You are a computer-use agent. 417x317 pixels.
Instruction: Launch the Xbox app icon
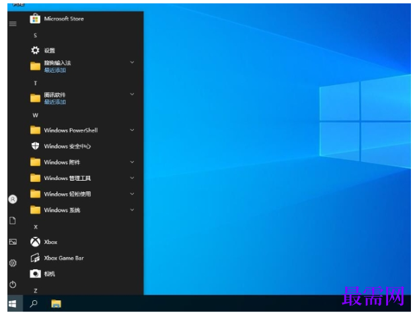click(35, 242)
